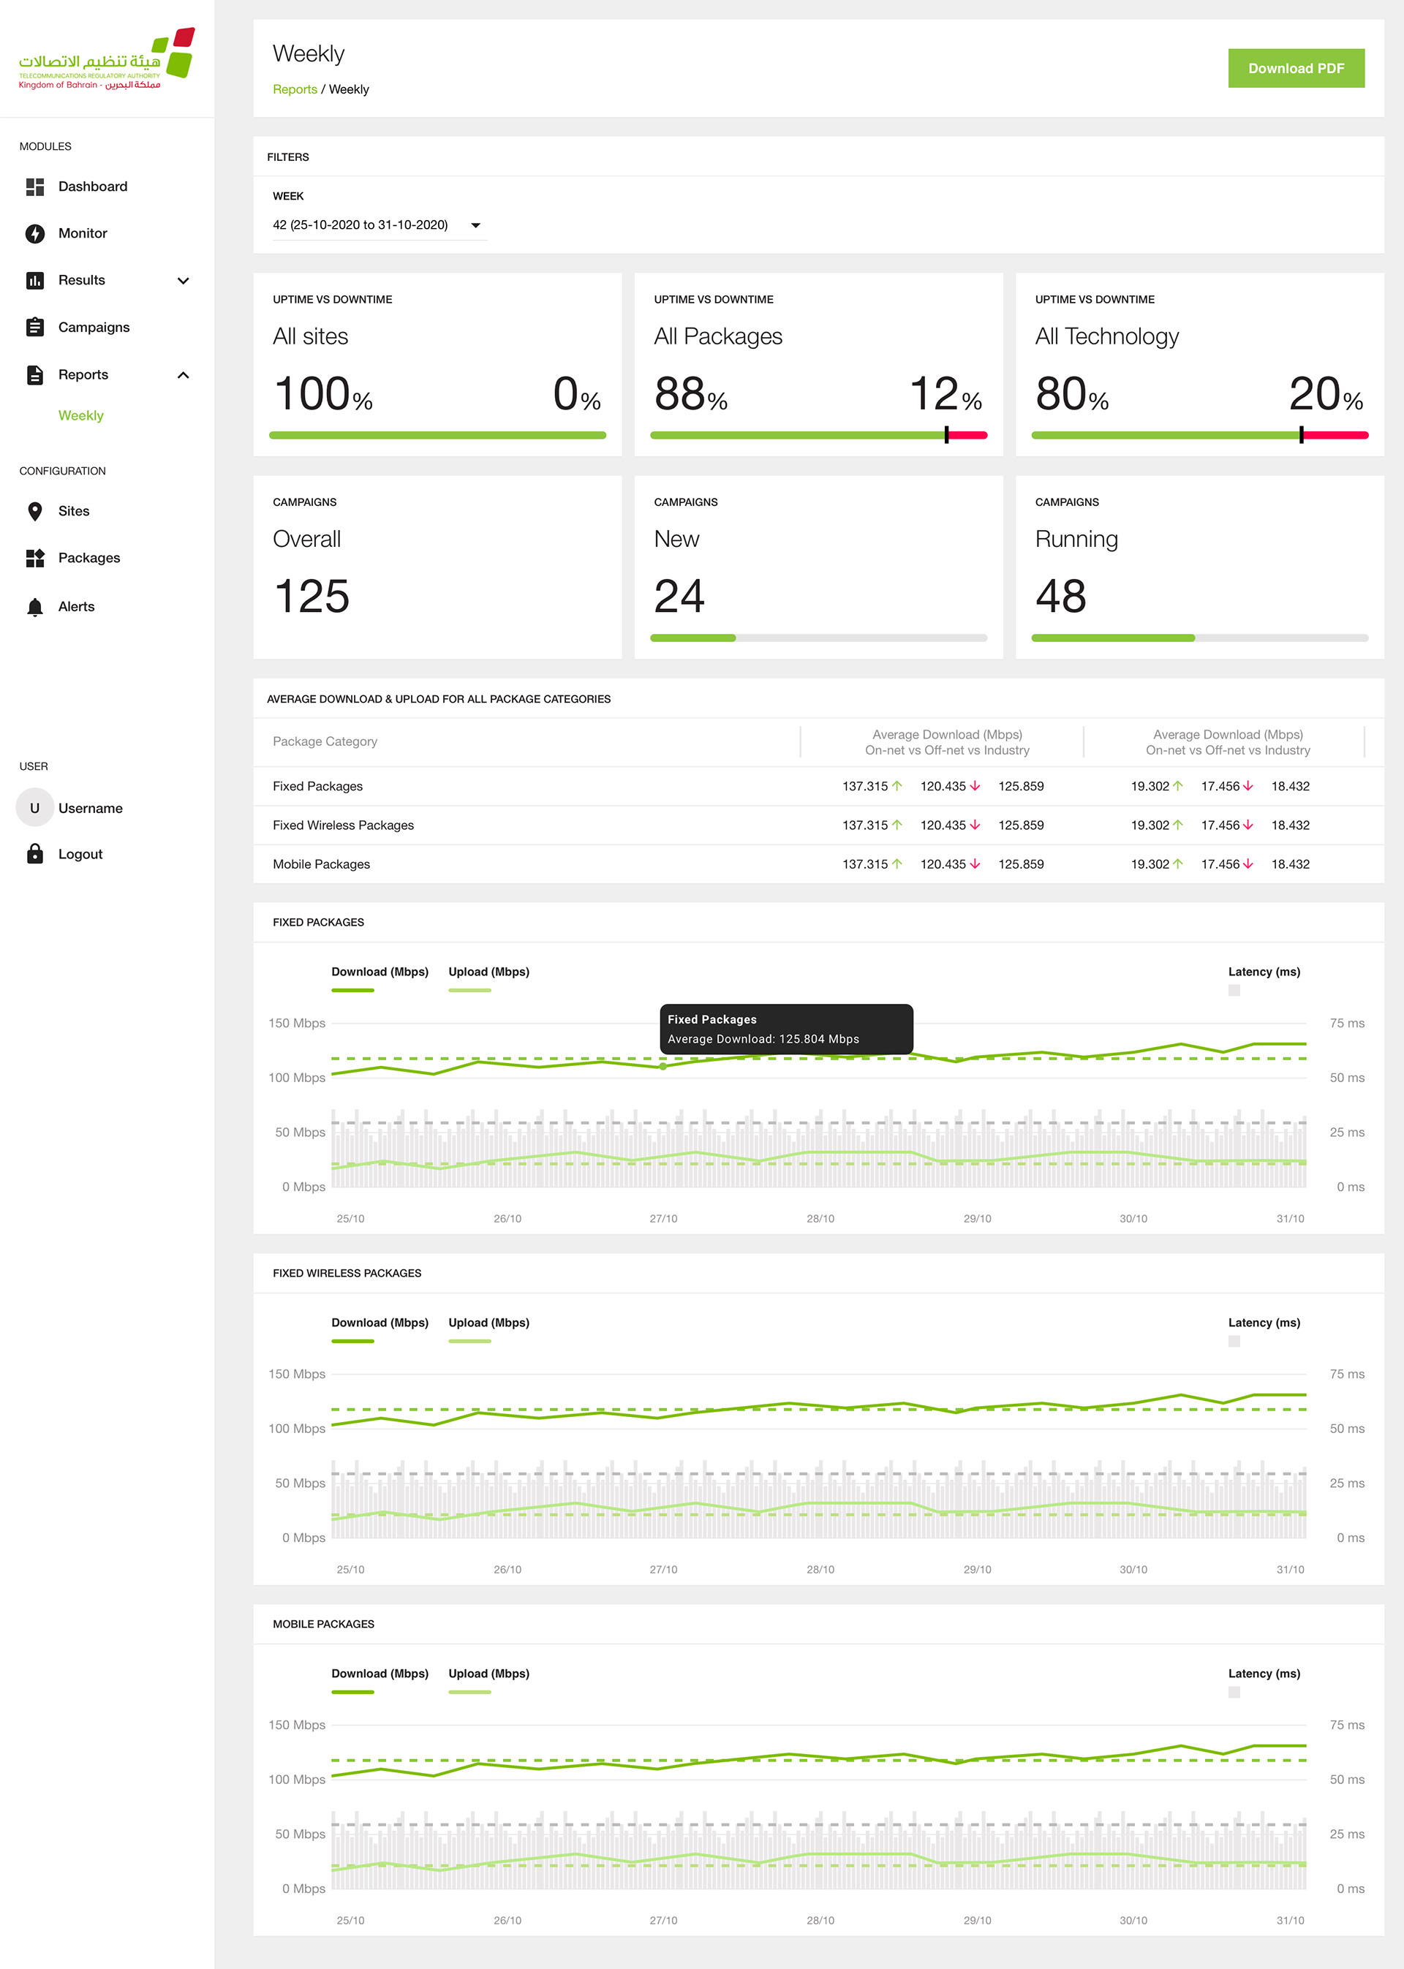
Task: Click the Monitor lightning bolt icon
Action: pos(34,233)
